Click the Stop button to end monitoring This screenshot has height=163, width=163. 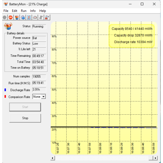(x=25, y=118)
